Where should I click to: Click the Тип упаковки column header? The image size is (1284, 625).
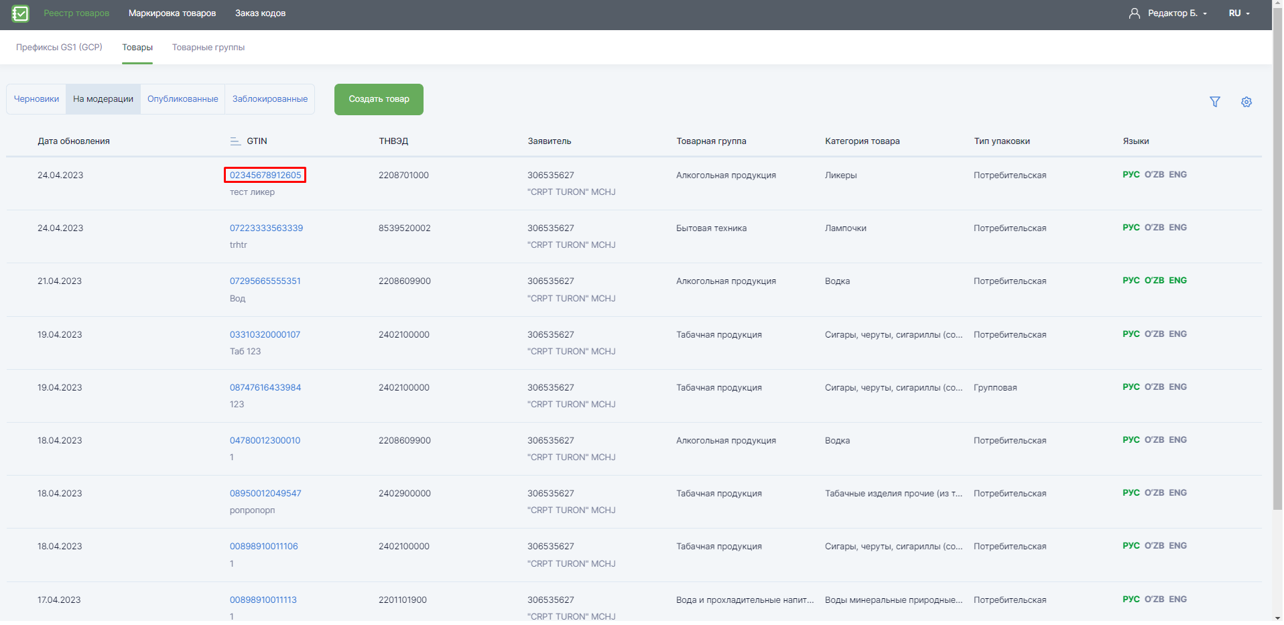[1002, 141]
